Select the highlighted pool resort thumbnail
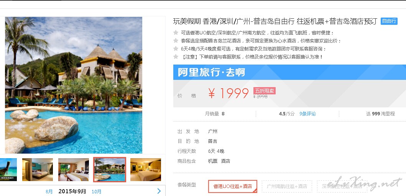 pos(110,169)
